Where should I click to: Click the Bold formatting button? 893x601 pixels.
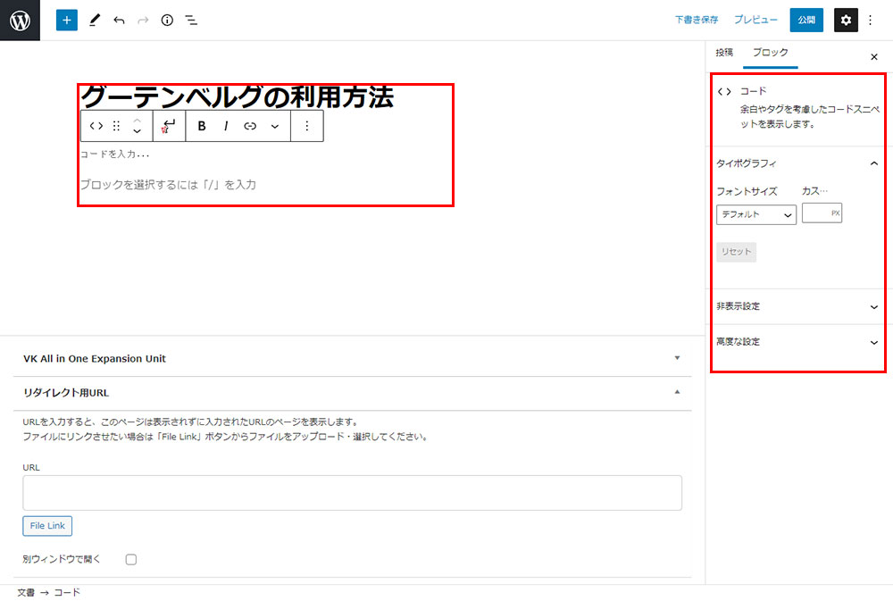click(x=202, y=126)
